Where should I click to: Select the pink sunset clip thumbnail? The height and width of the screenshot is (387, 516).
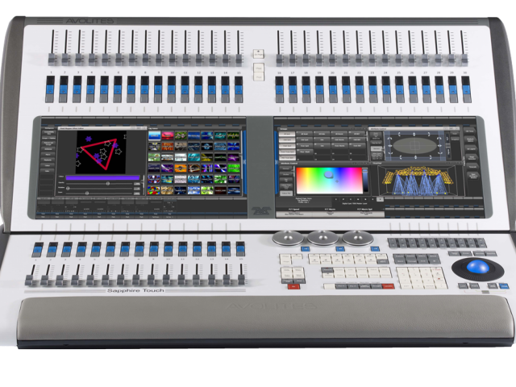(x=168, y=135)
